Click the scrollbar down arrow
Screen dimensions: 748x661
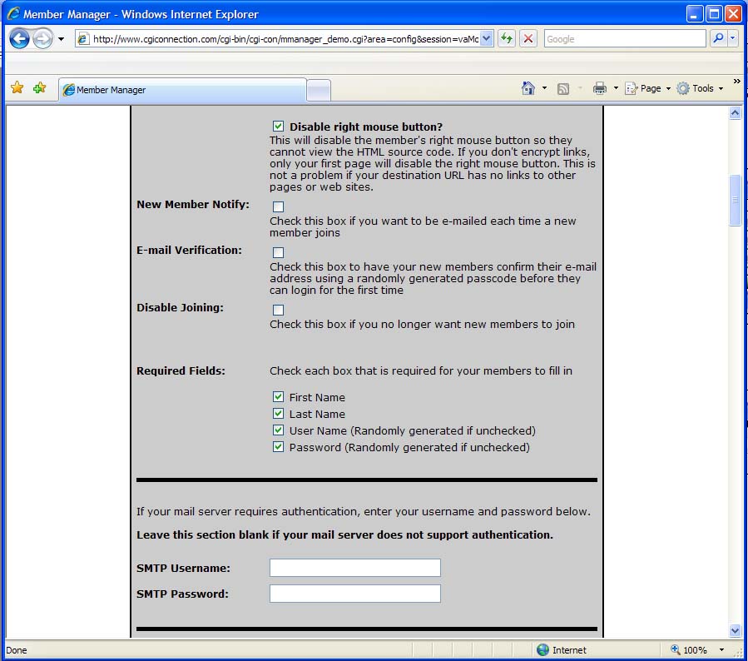pos(736,630)
